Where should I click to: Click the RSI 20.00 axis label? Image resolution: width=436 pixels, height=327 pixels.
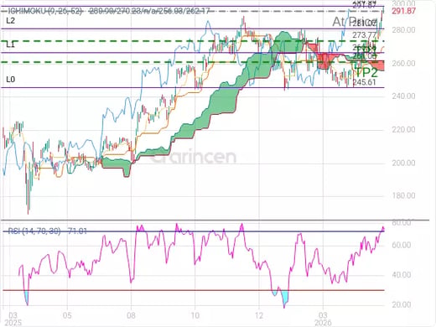pos(402,304)
